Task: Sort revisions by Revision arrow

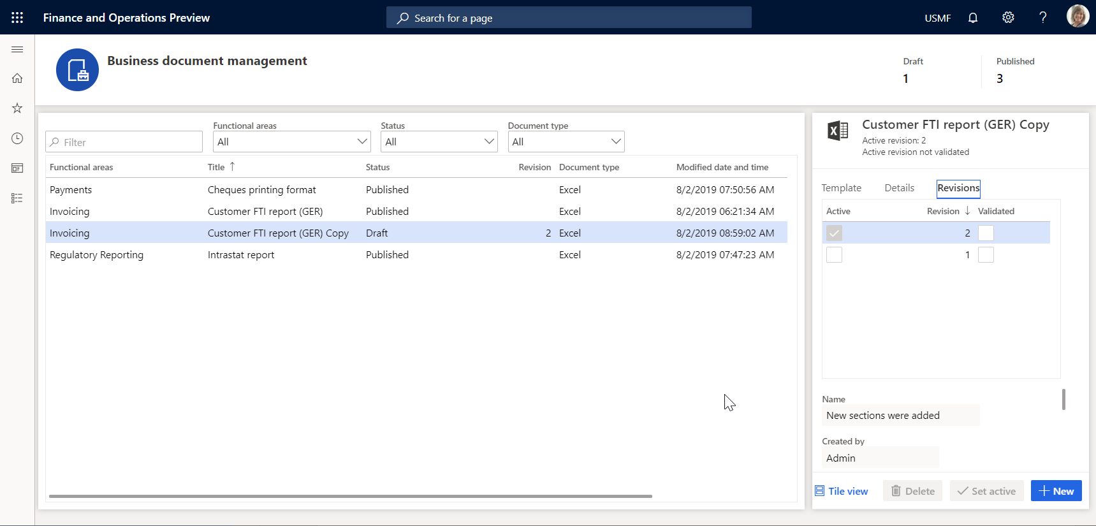Action: (x=967, y=210)
